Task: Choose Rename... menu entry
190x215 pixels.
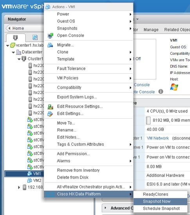Action: coord(89,130)
